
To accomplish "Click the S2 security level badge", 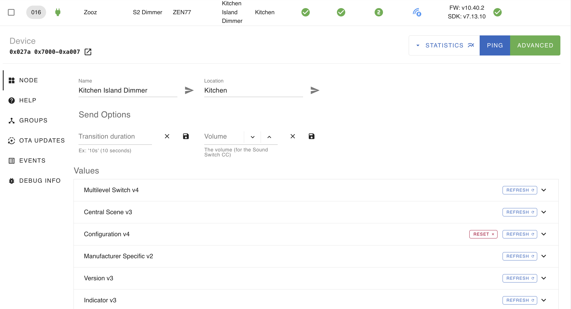I will tap(379, 12).
